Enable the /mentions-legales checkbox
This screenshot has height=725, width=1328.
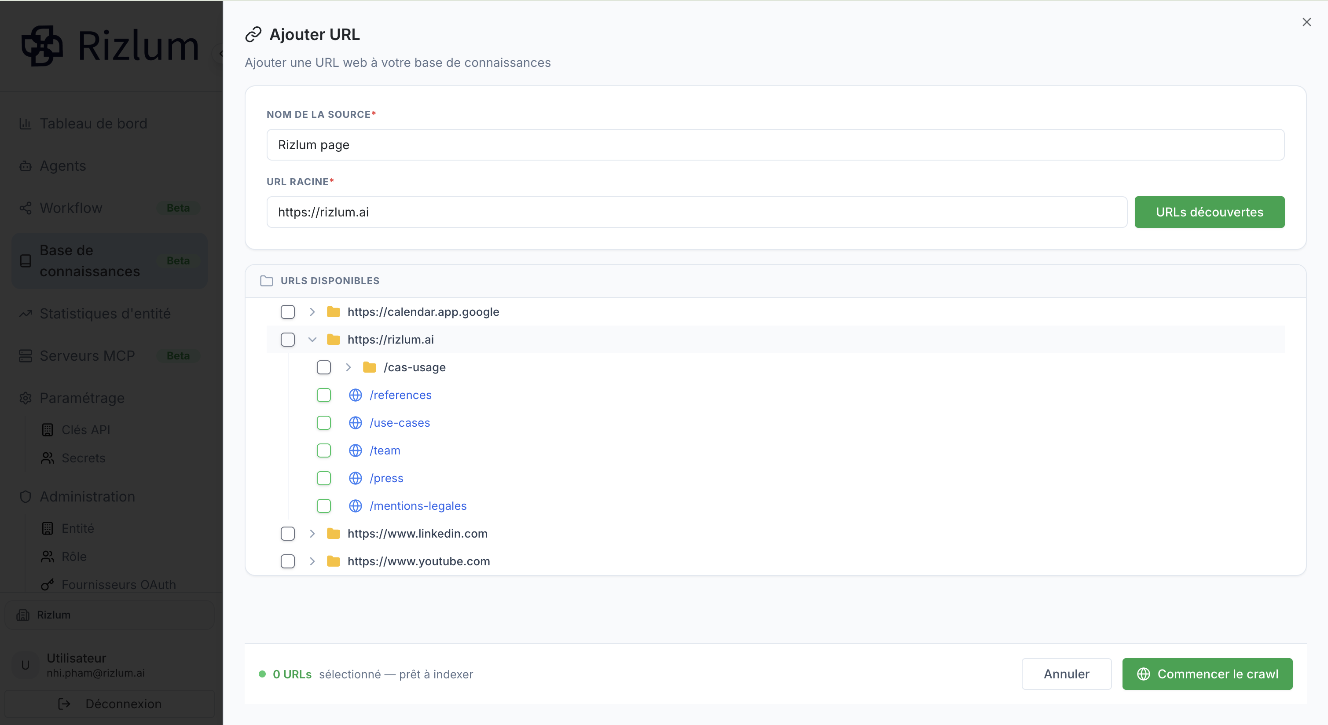point(324,506)
